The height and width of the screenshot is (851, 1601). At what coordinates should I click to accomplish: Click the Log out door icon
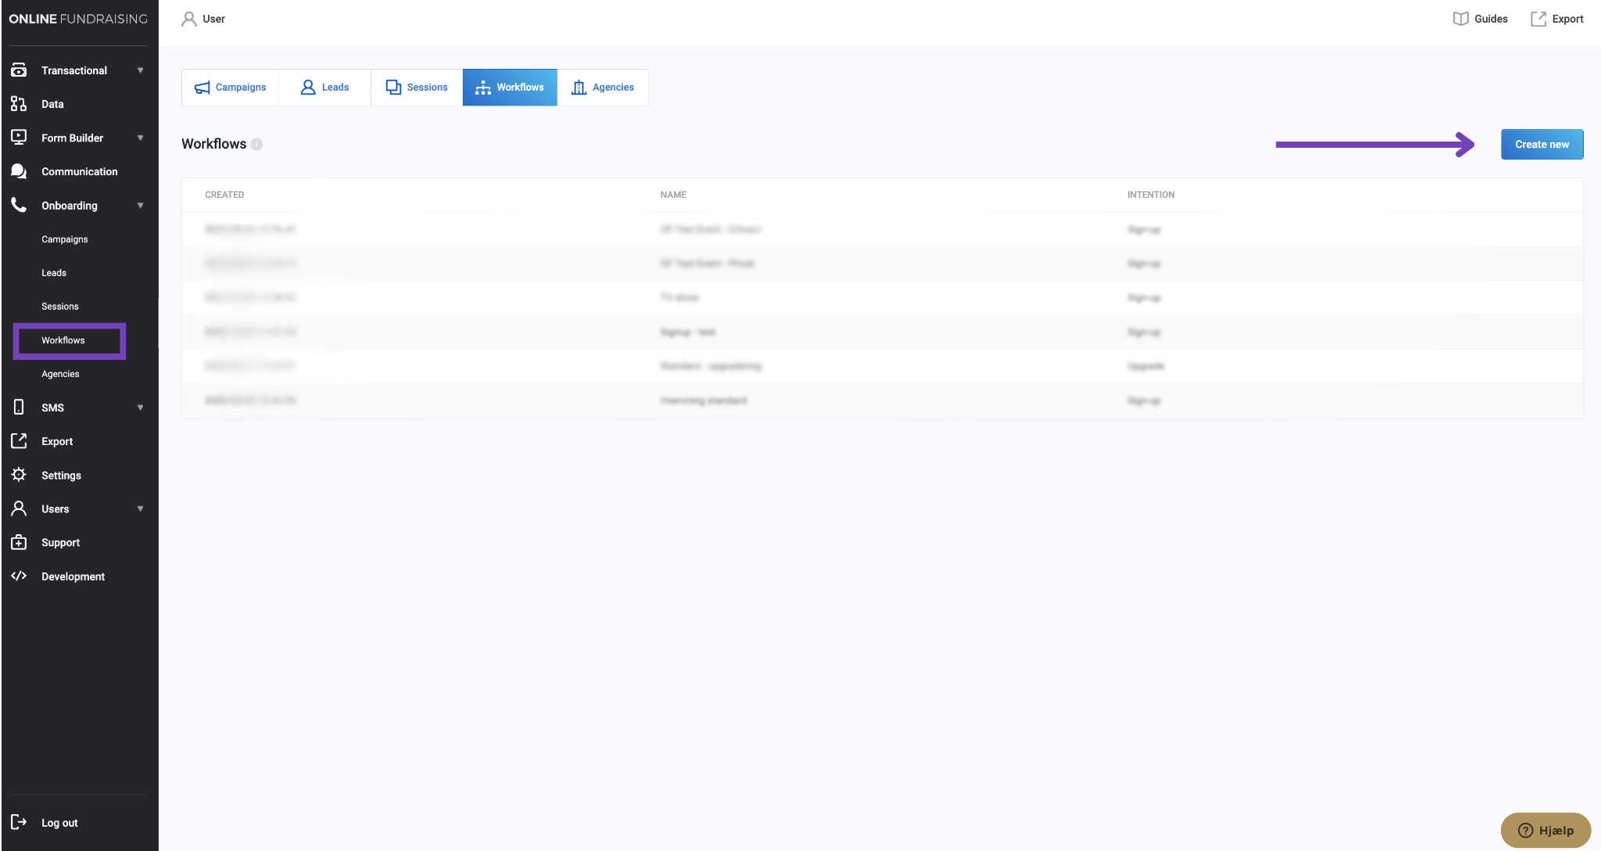click(x=19, y=822)
